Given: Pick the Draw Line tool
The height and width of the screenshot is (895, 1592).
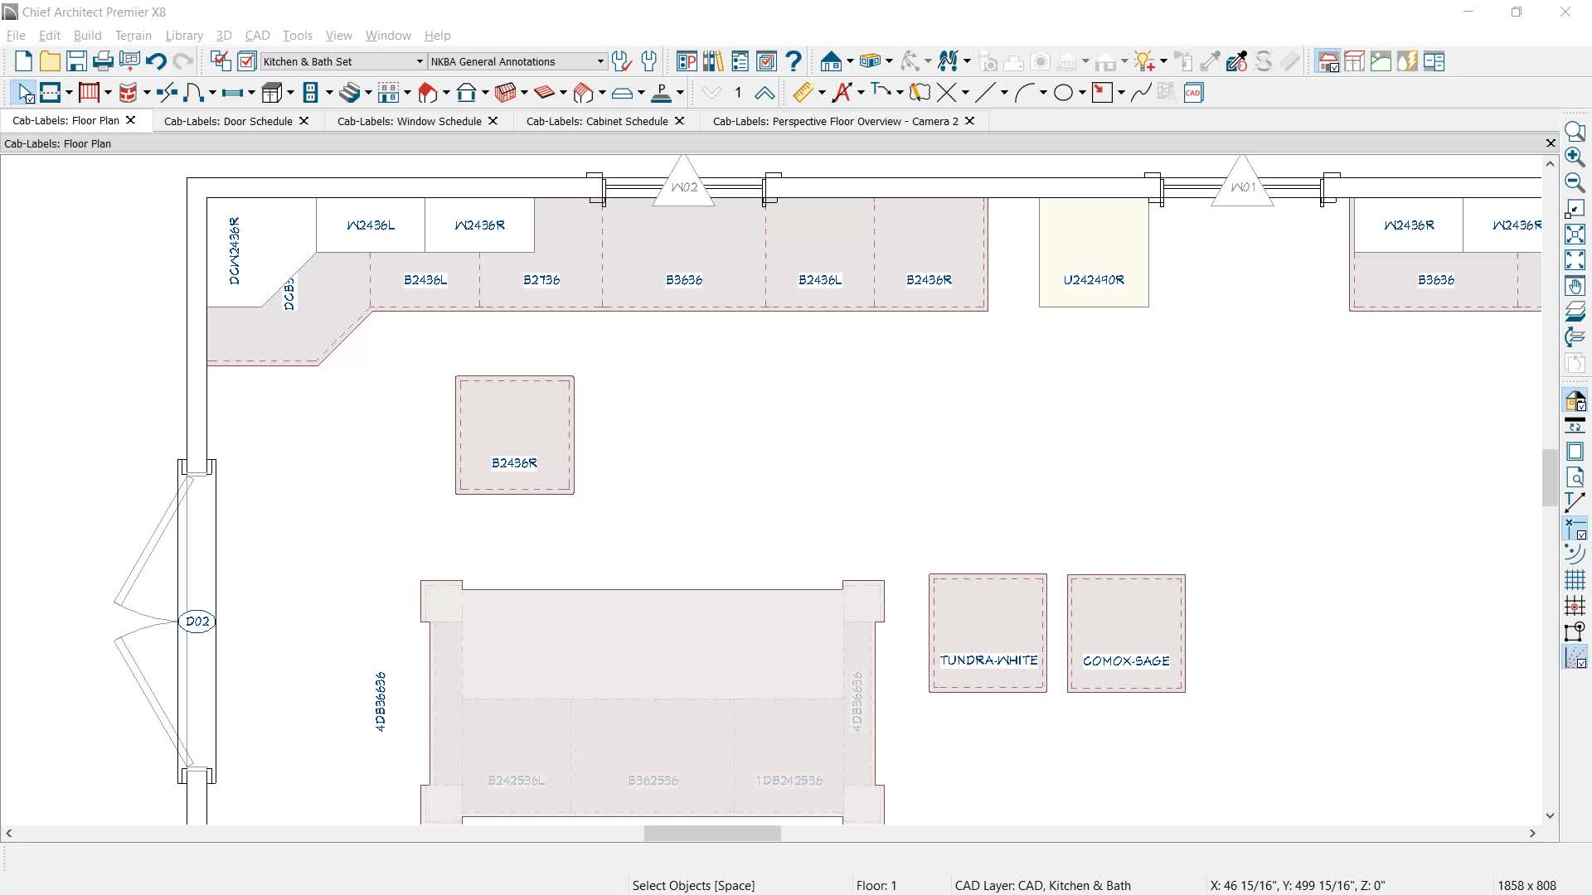Looking at the screenshot, I should [985, 93].
